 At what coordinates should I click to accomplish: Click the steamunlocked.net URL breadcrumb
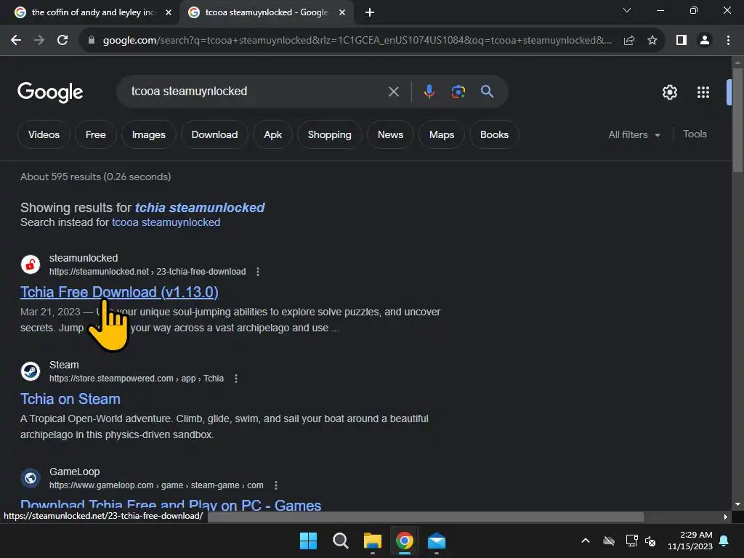147,272
